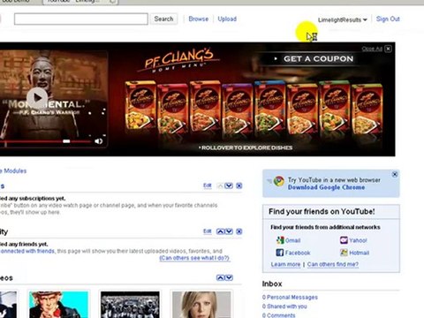The height and width of the screenshot is (318, 424).
Task: Click the P.F. Chang's Home Menu logo
Action: 178,60
